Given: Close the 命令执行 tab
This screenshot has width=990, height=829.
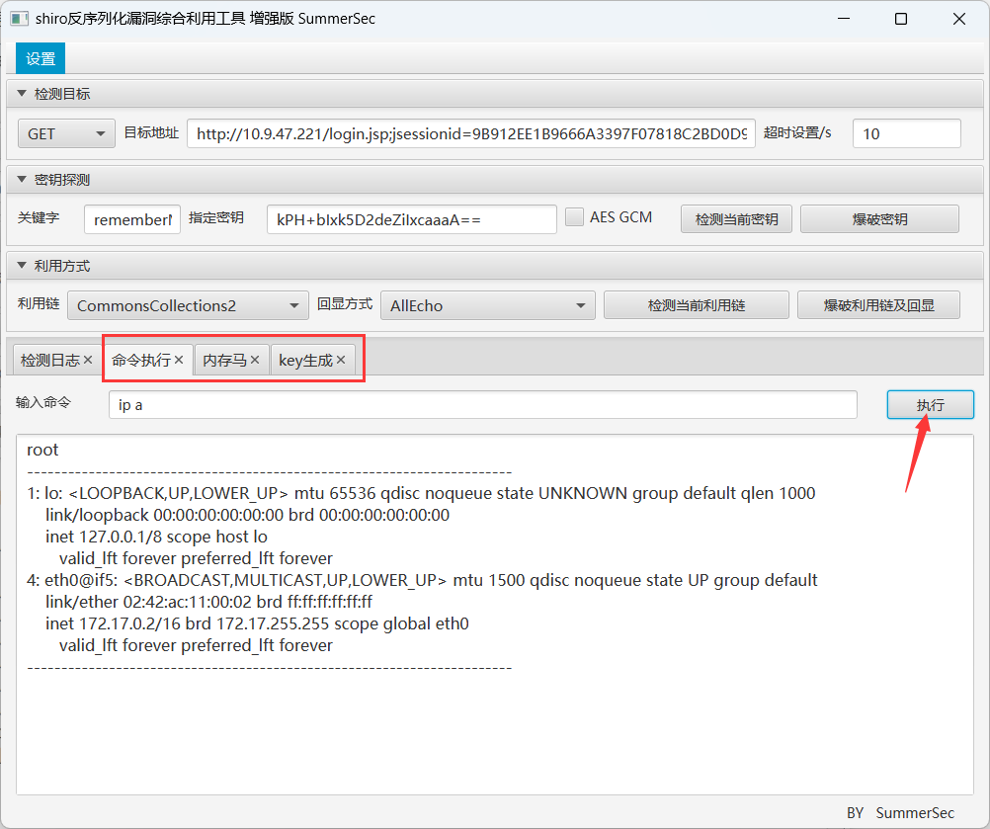Looking at the screenshot, I should point(179,360).
